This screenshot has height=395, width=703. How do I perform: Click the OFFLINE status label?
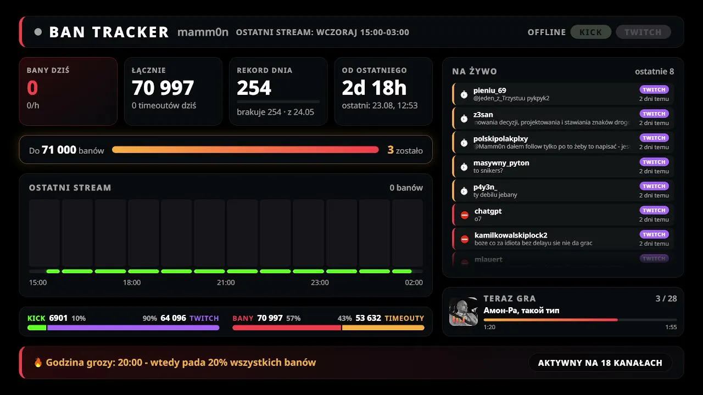(546, 32)
